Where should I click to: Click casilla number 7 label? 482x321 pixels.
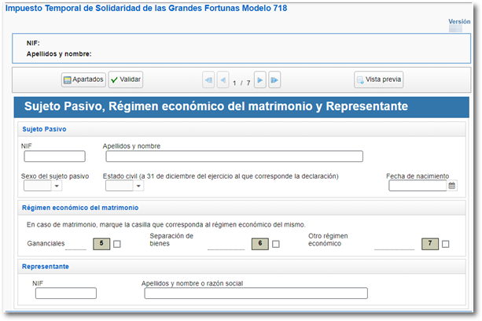[430, 244]
